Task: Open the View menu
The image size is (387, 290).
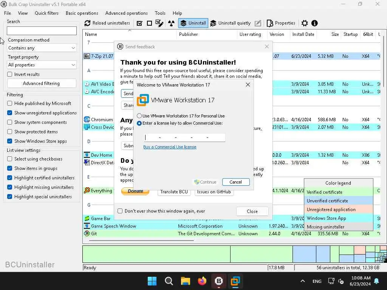Action: click(x=23, y=13)
